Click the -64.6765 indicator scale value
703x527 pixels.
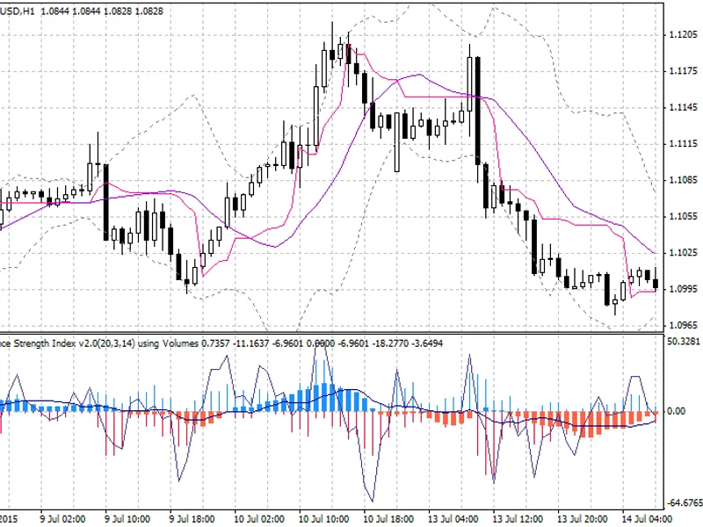pyautogui.click(x=685, y=502)
